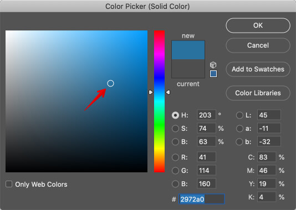Click the L field showing 45
296x210 pixels.
click(269, 115)
